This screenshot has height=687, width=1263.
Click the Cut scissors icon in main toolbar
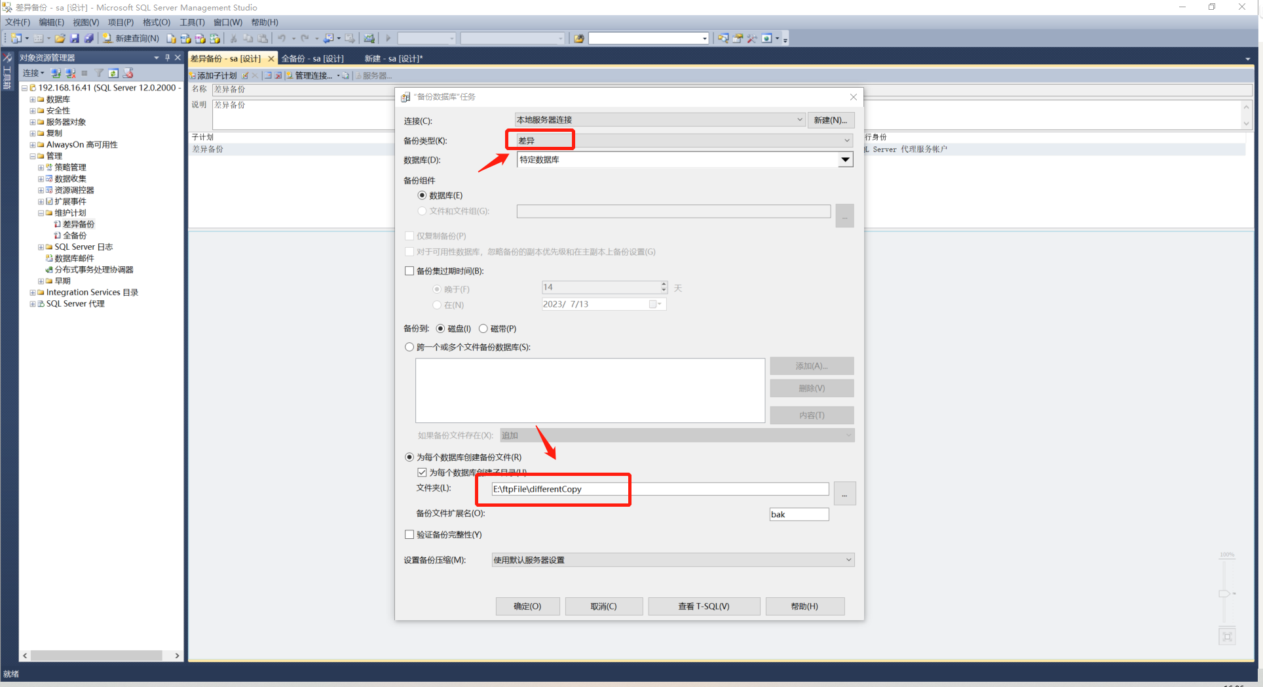click(233, 38)
